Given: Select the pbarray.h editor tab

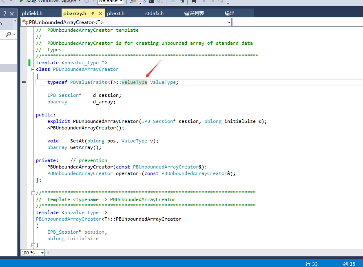Looking at the screenshot, I should 75,13.
